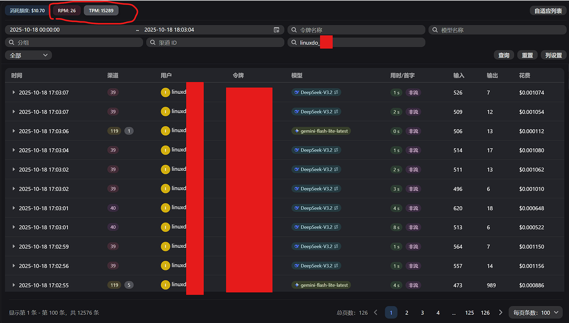
Task: Click the start date 2025-10-18 00:00:00
Action: point(35,30)
